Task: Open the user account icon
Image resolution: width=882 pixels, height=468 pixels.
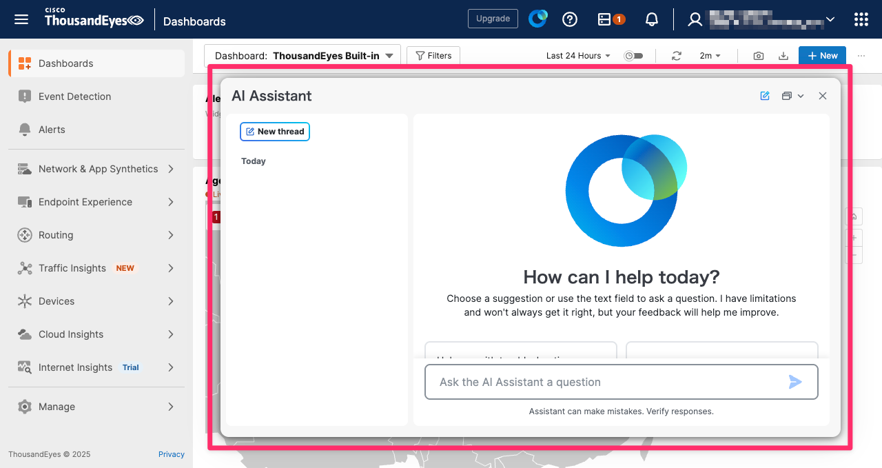Action: click(695, 19)
